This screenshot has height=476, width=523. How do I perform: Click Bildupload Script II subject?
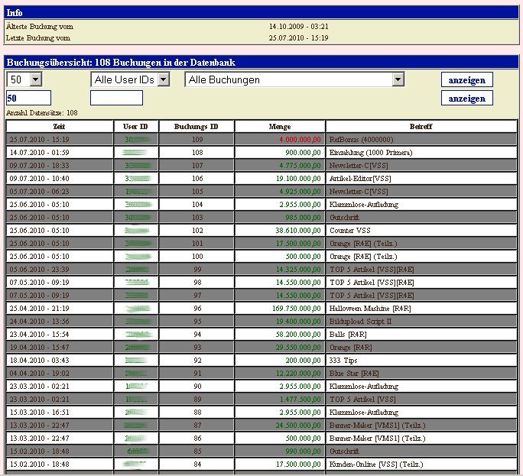[360, 322]
